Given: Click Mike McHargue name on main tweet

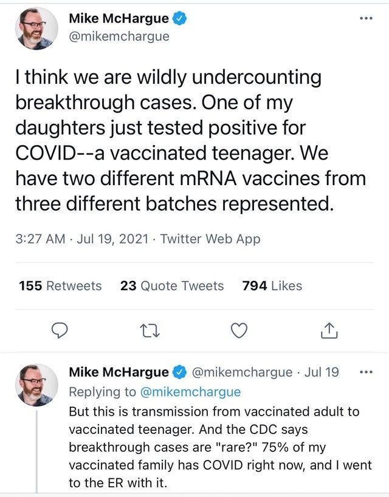Looking at the screenshot, I should point(119,19).
